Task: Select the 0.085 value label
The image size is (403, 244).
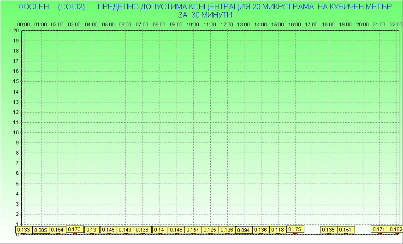Action: [x=41, y=230]
